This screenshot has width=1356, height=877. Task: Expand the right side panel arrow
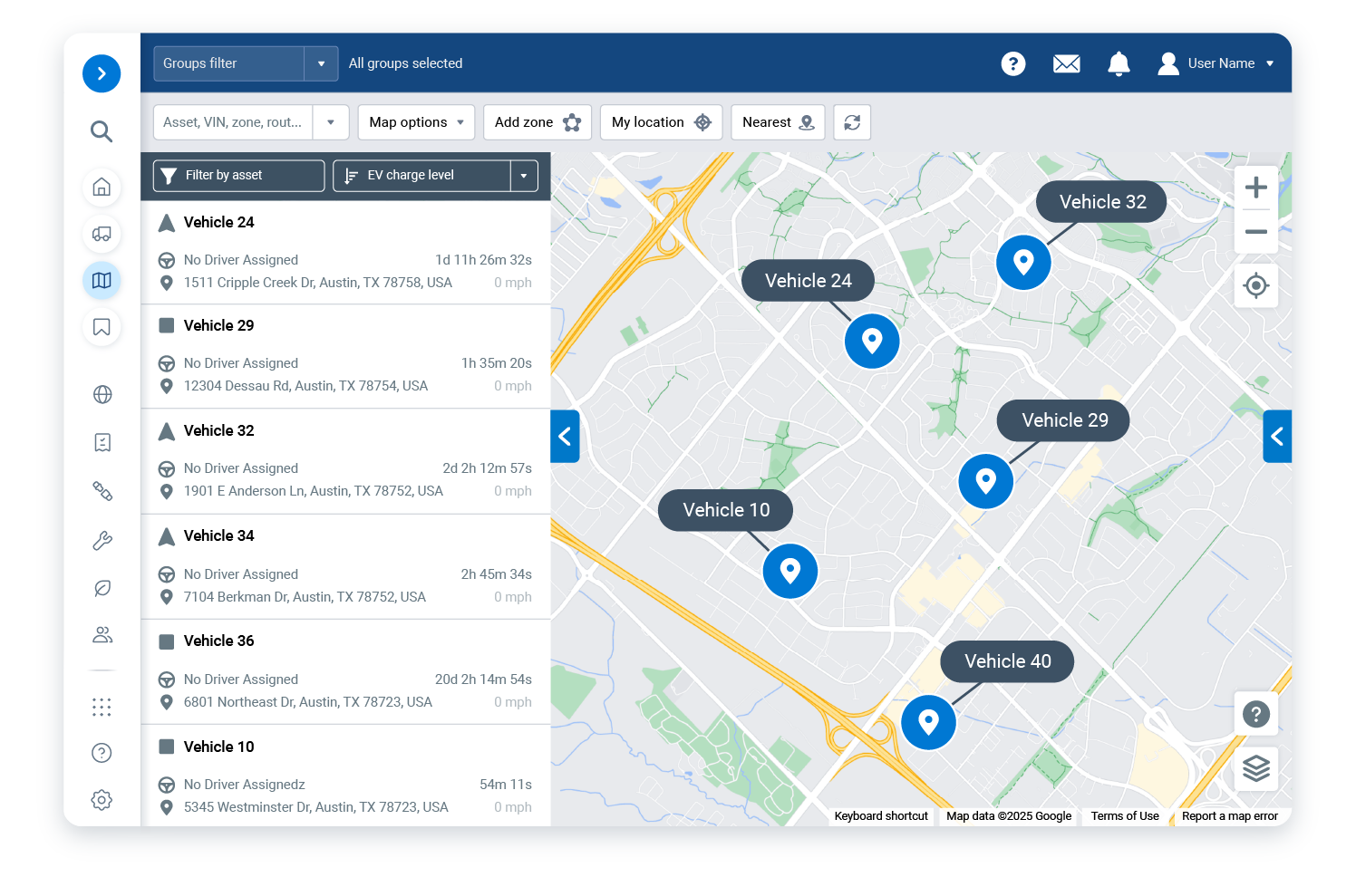(1277, 437)
